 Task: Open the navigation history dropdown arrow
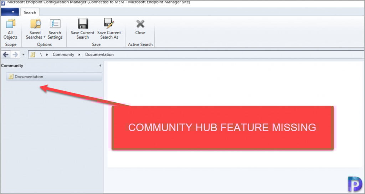23,55
